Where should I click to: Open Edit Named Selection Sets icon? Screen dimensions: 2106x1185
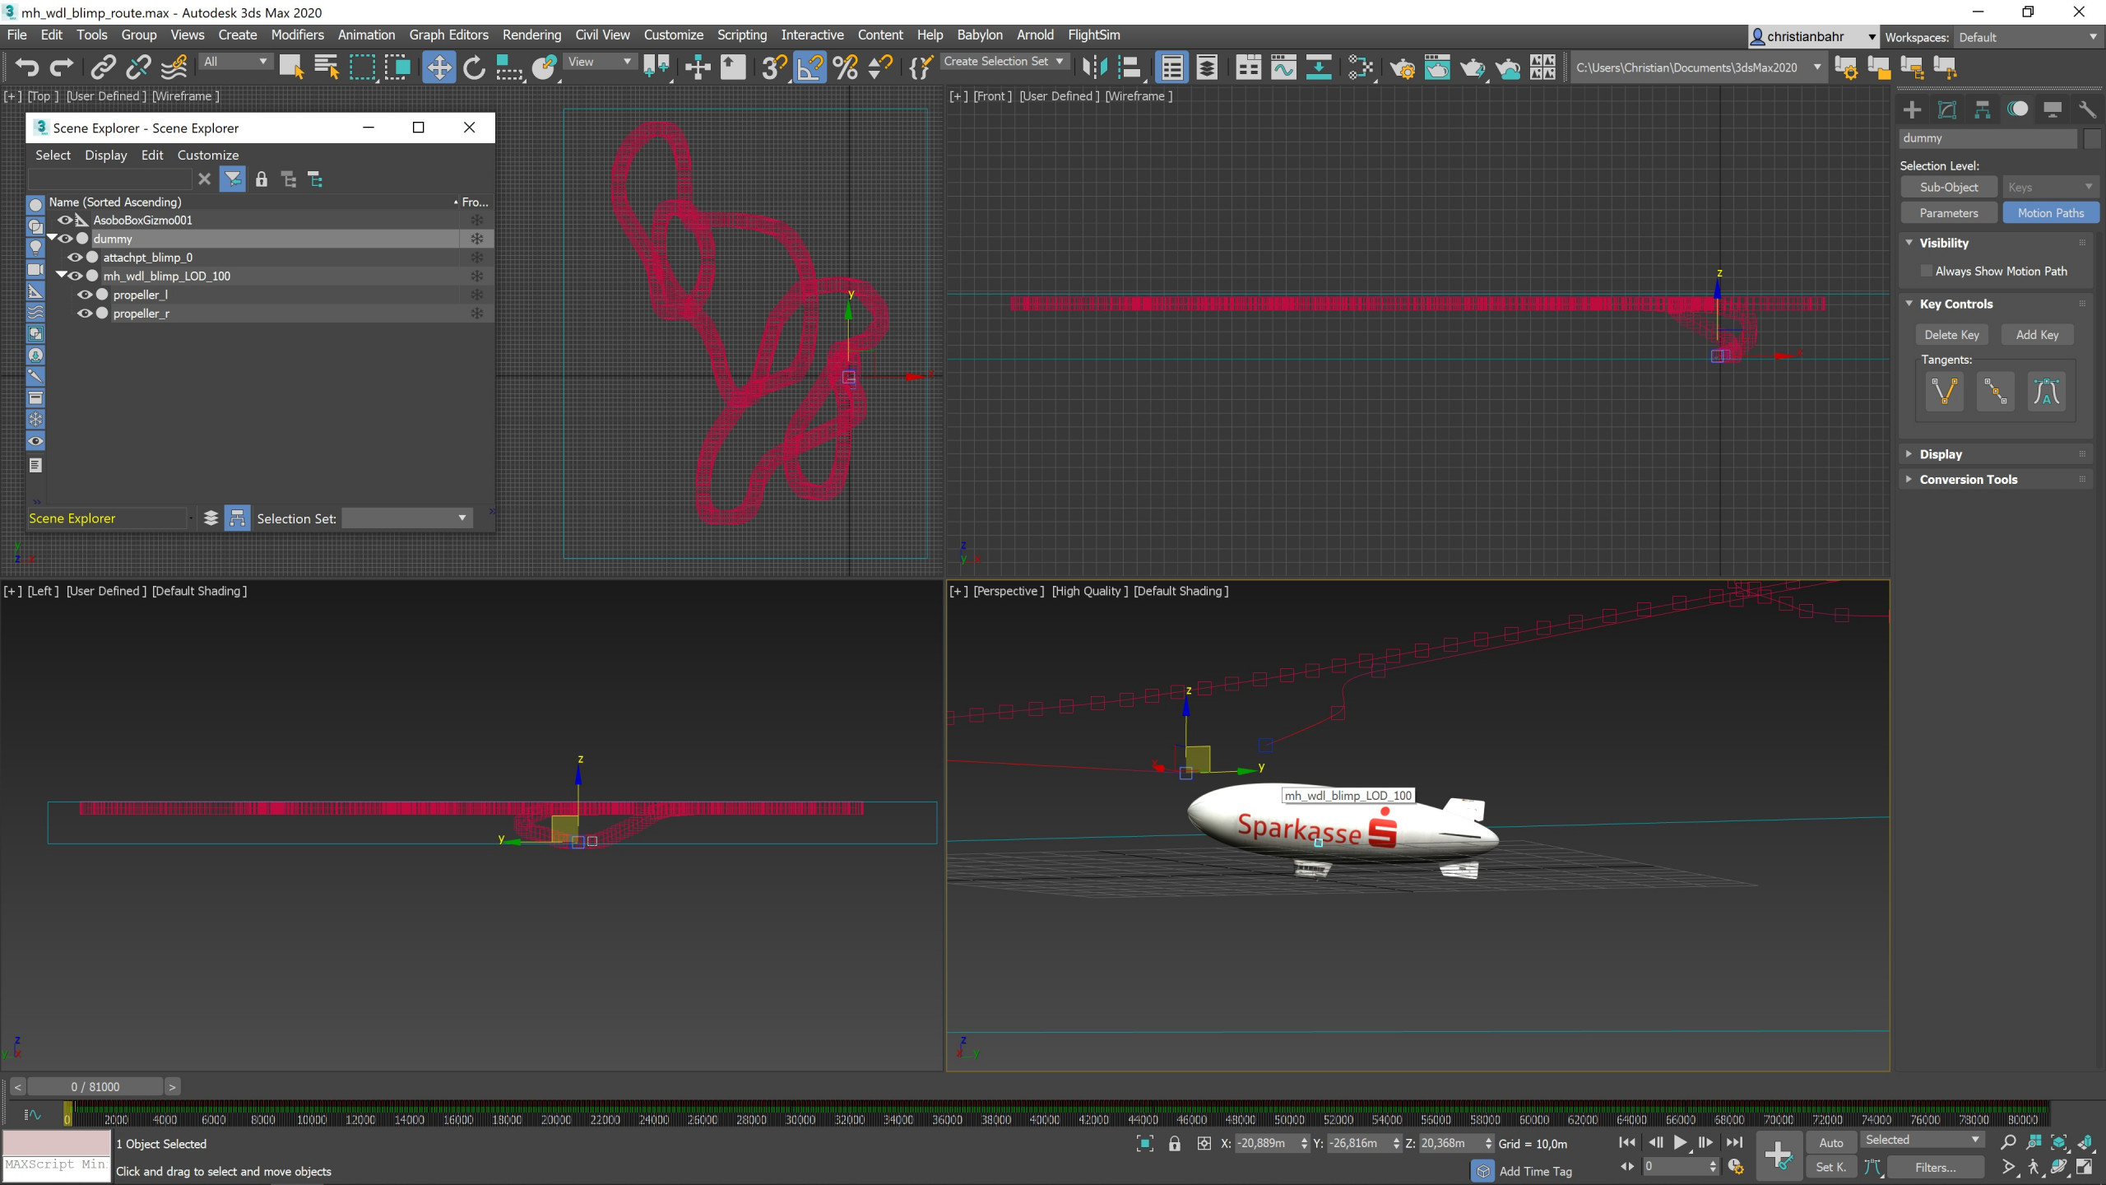(921, 67)
